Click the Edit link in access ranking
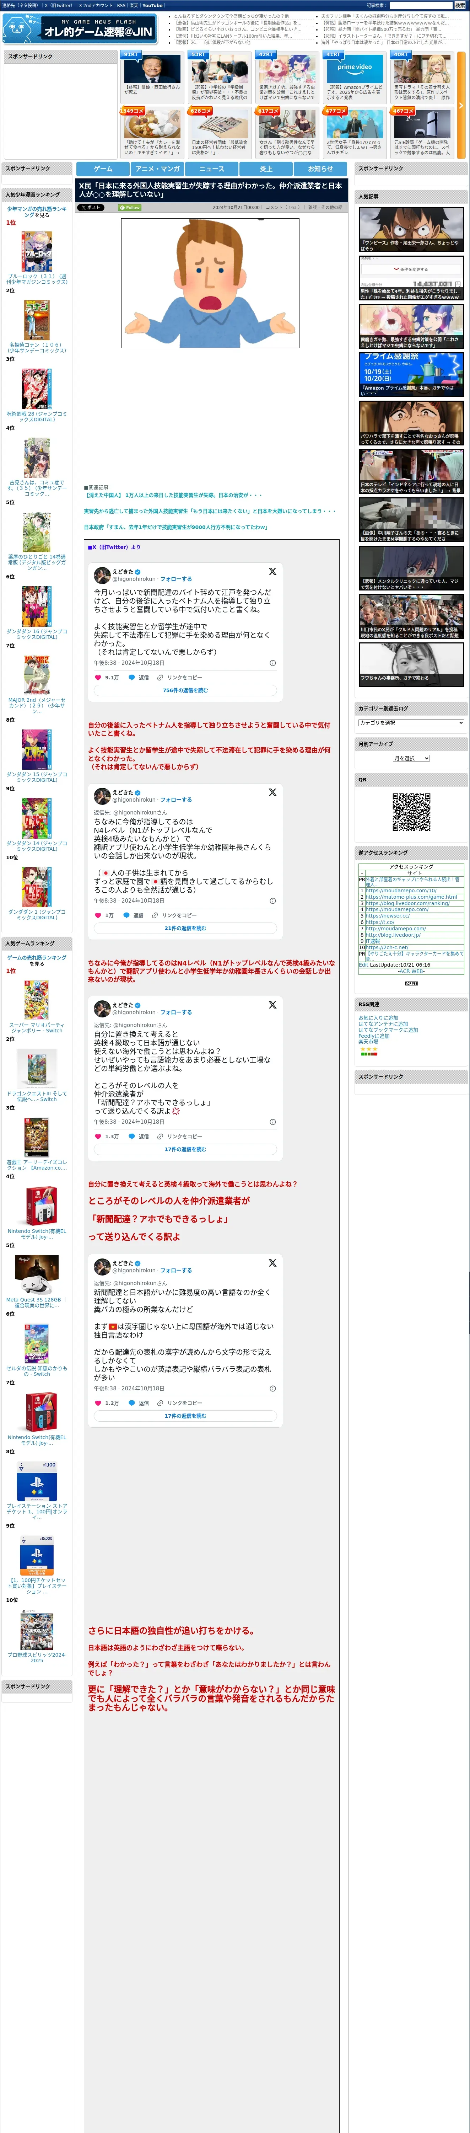The height and width of the screenshot is (2133, 470). pyautogui.click(x=363, y=965)
